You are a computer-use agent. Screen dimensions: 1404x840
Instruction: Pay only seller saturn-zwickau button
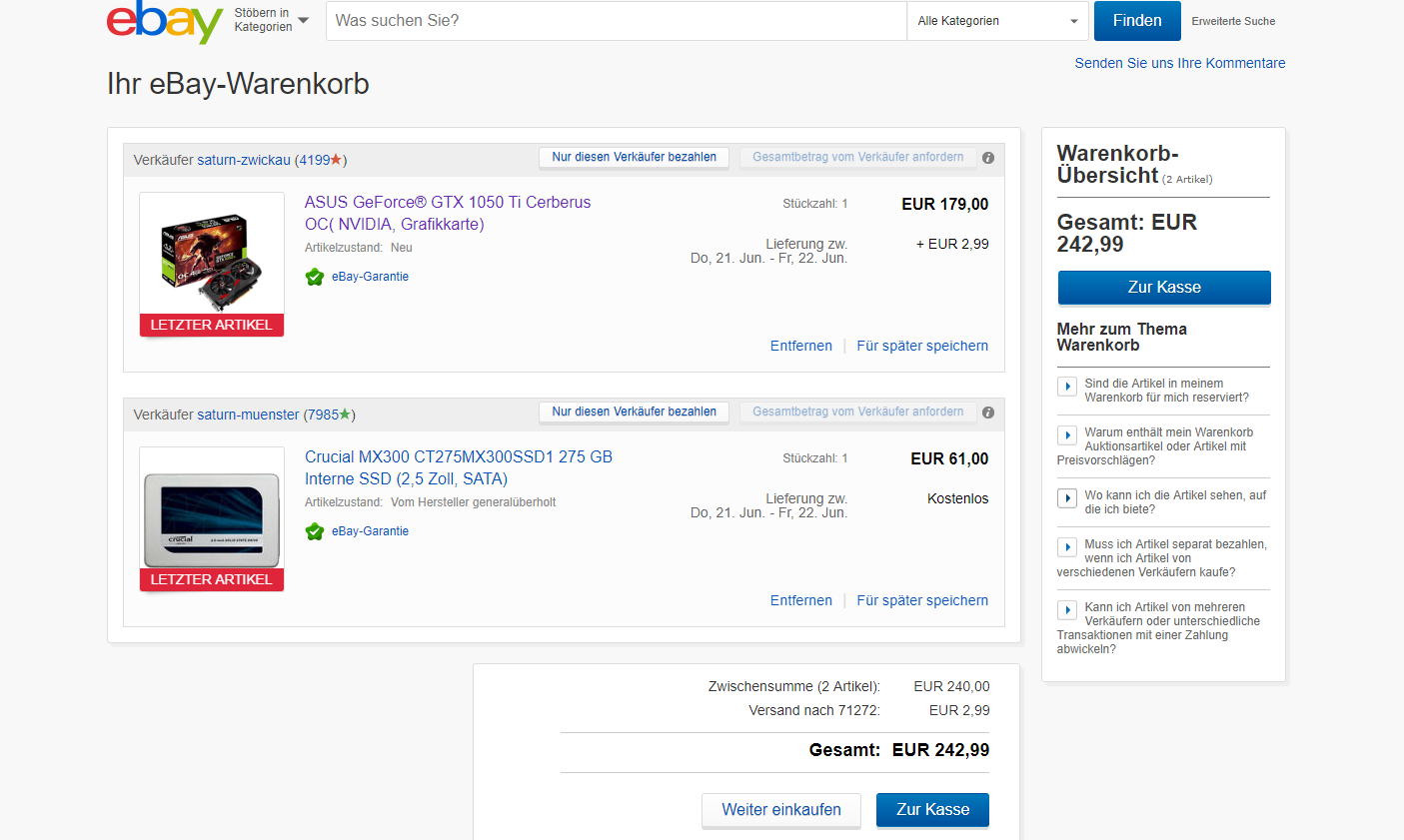[x=635, y=157]
